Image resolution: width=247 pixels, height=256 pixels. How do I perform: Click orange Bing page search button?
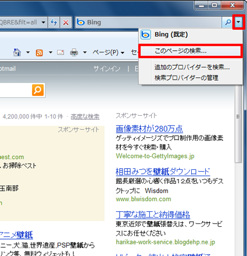[x=38, y=90]
